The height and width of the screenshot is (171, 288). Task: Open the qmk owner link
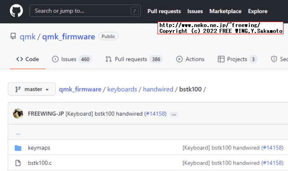[x=27, y=37]
